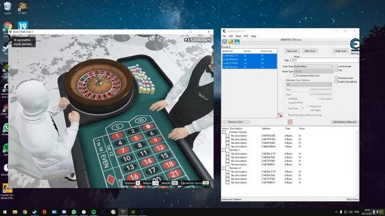Click the 0 pocket on roulette layout
This screenshot has width=385, height=216.
118,127
